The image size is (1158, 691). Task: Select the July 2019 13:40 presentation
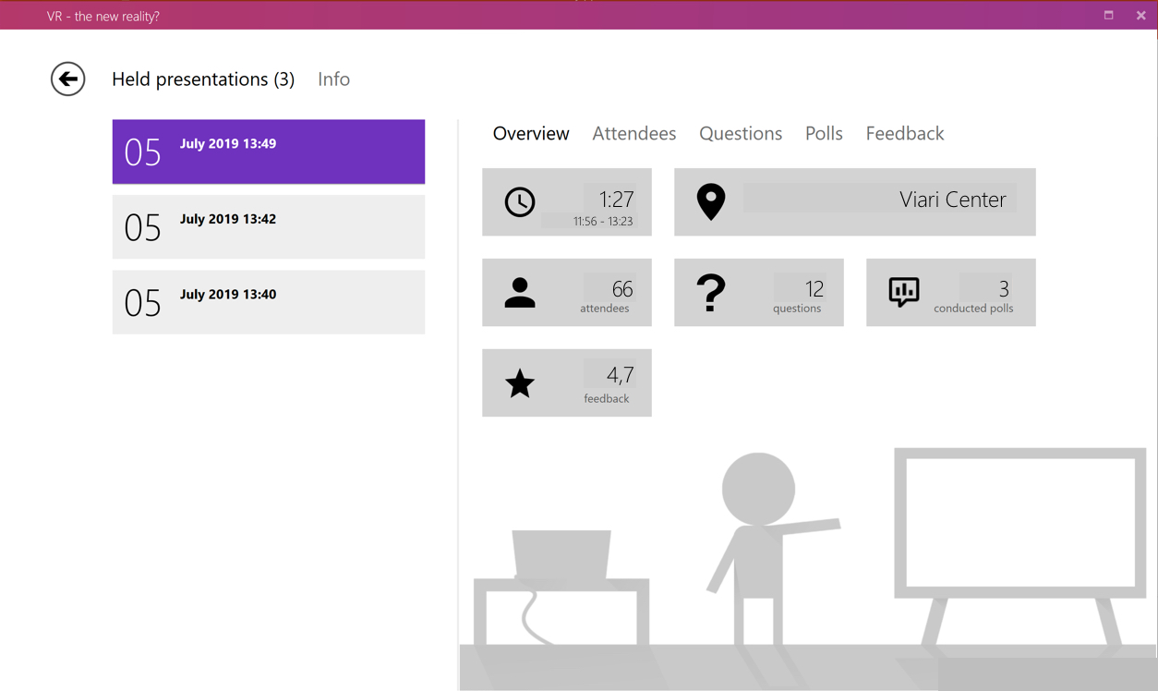(x=268, y=302)
